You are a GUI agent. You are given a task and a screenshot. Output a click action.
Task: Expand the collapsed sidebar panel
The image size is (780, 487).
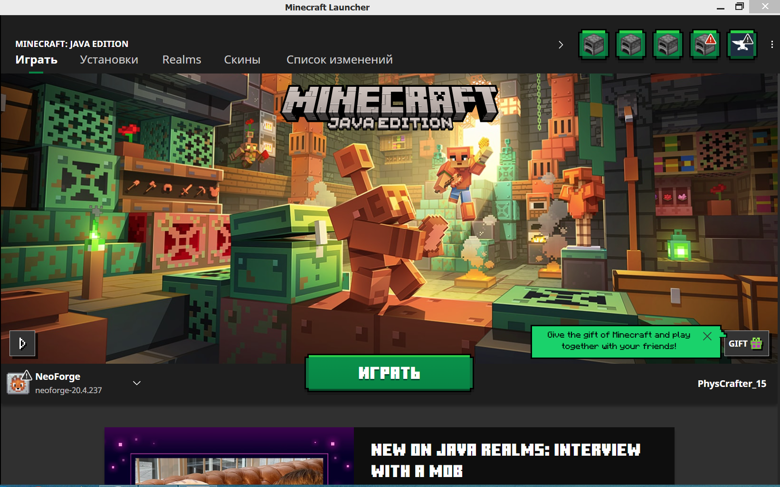[22, 343]
